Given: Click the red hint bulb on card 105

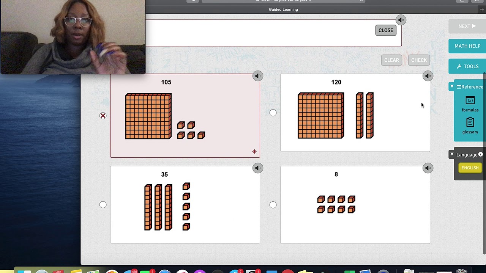Looking at the screenshot, I should (x=254, y=152).
